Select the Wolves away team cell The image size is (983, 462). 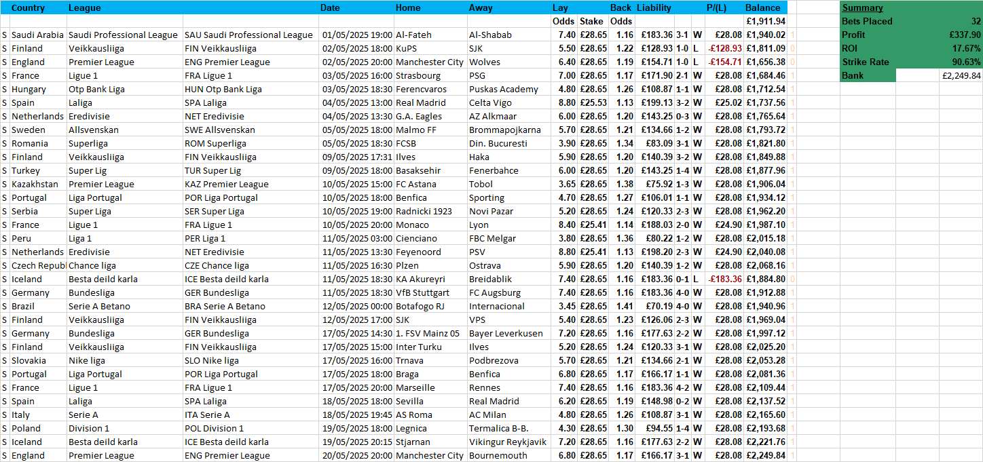click(485, 62)
